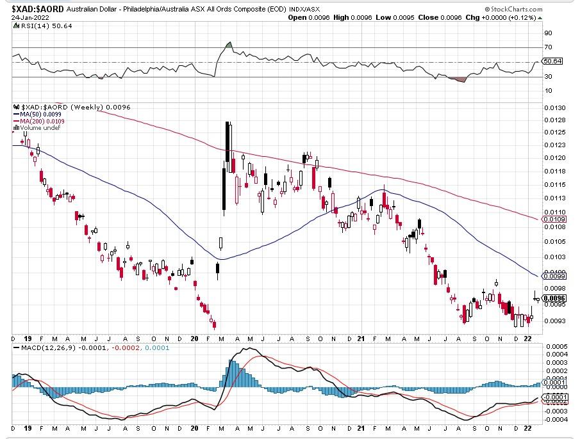
Task: Click the 50.64 RSI value tag
Action: (552, 61)
